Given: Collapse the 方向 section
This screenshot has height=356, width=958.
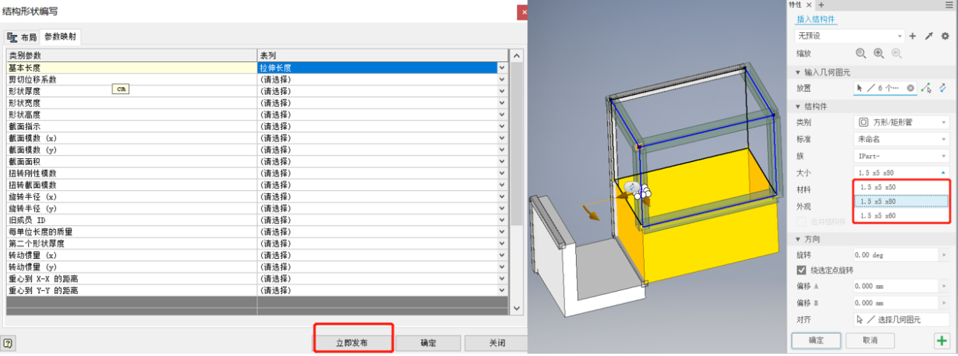Looking at the screenshot, I should 799,238.
